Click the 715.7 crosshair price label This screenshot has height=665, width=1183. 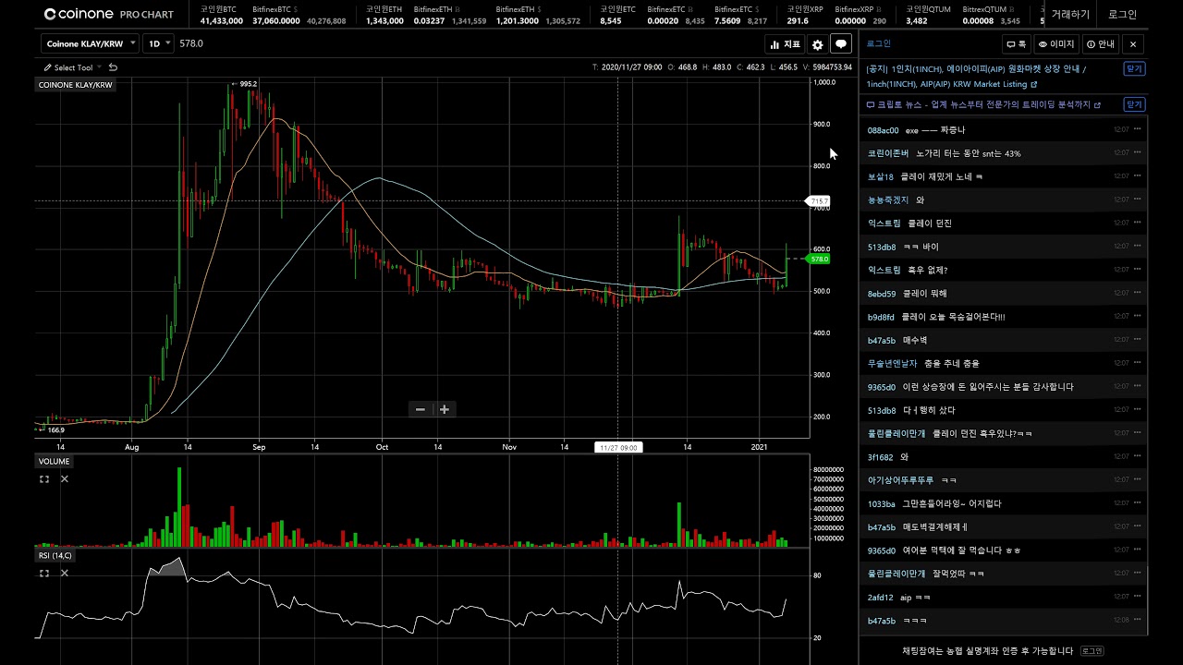coord(819,201)
